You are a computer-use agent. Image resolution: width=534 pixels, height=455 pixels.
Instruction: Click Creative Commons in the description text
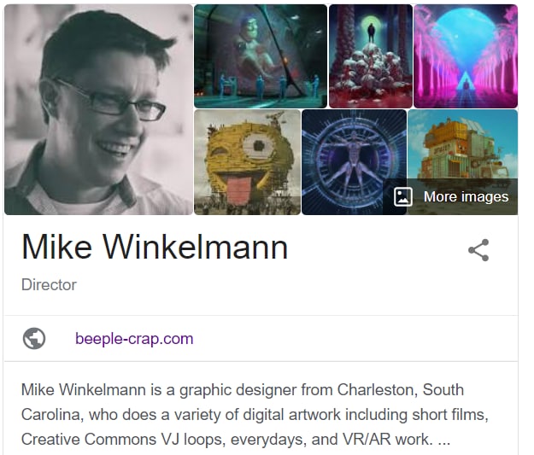tap(89, 440)
